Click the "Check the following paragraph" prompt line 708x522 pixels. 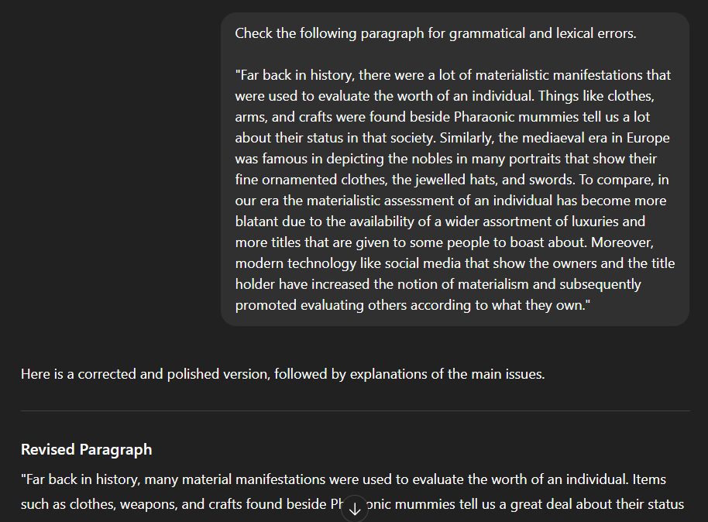[x=435, y=33]
